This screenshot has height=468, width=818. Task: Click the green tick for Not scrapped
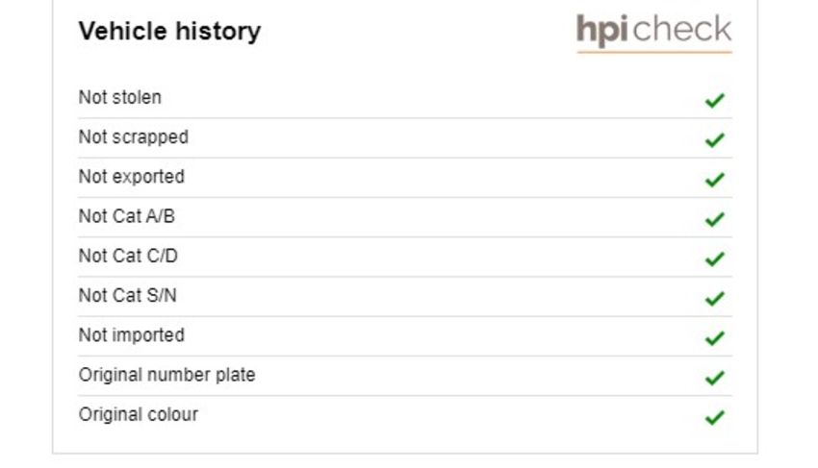click(x=715, y=139)
